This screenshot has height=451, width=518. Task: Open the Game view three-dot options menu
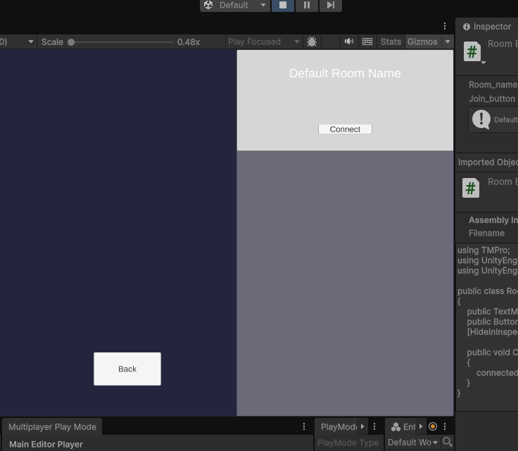tap(445, 26)
